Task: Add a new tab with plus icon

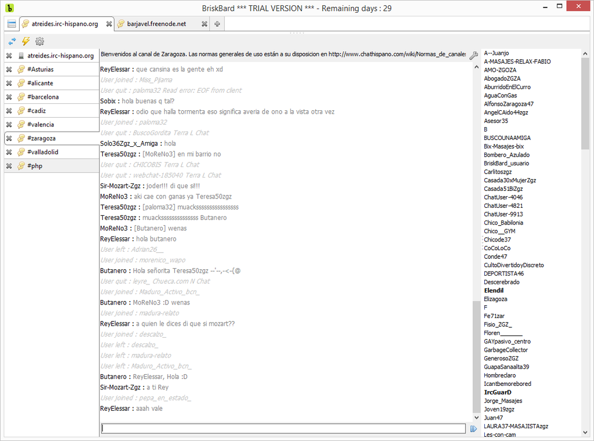Action: (x=217, y=24)
